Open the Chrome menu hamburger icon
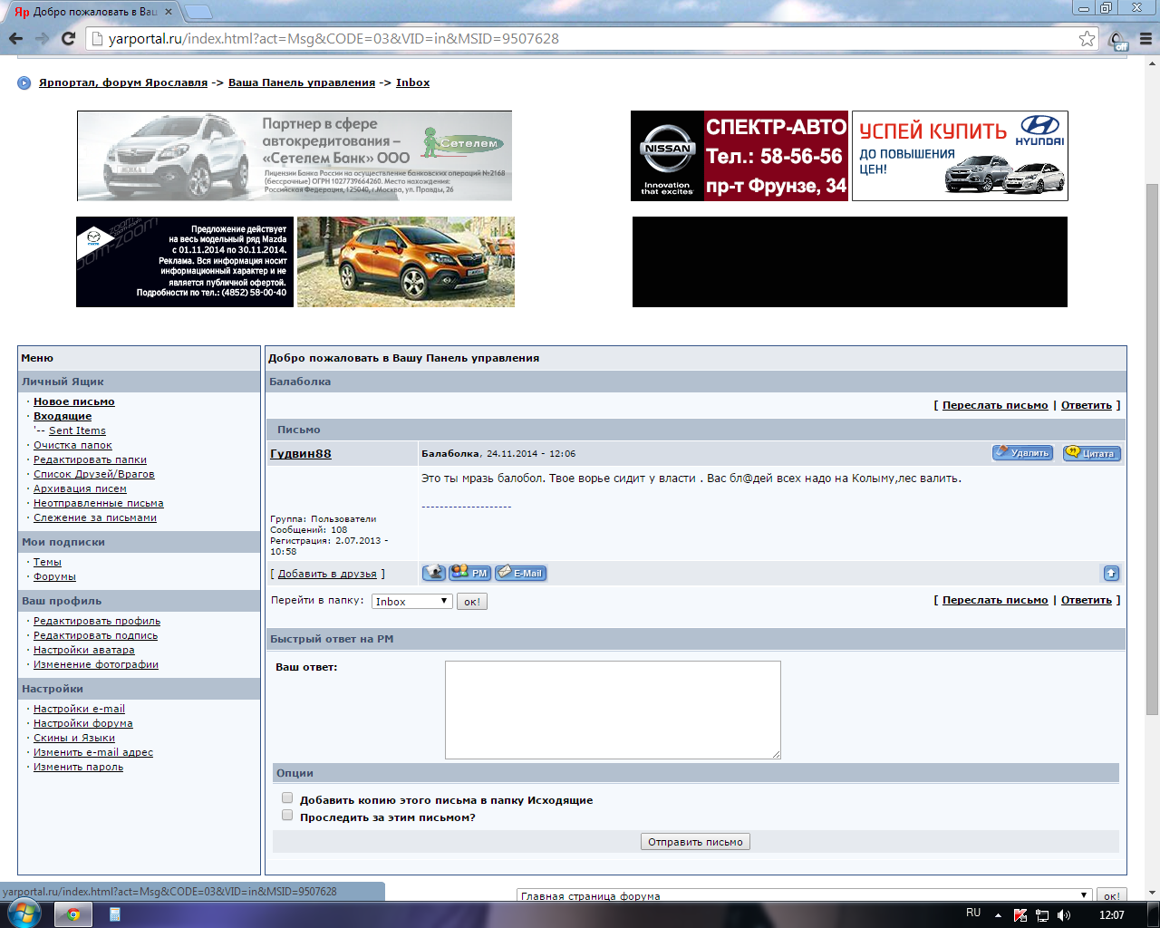1160x928 pixels. [x=1145, y=39]
